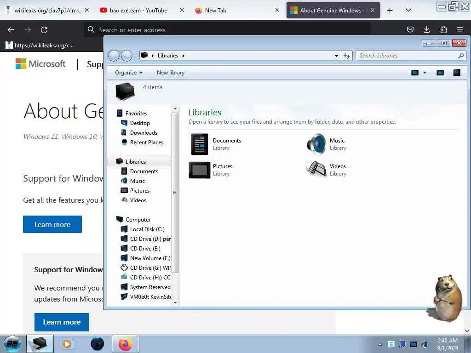The image size is (471, 353).
Task: Open the list all tabs dropdown
Action: point(408,10)
